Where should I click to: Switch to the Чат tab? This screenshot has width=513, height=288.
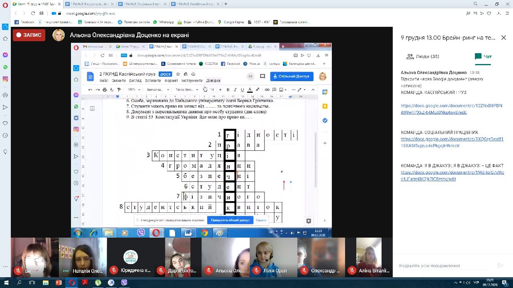point(483,57)
